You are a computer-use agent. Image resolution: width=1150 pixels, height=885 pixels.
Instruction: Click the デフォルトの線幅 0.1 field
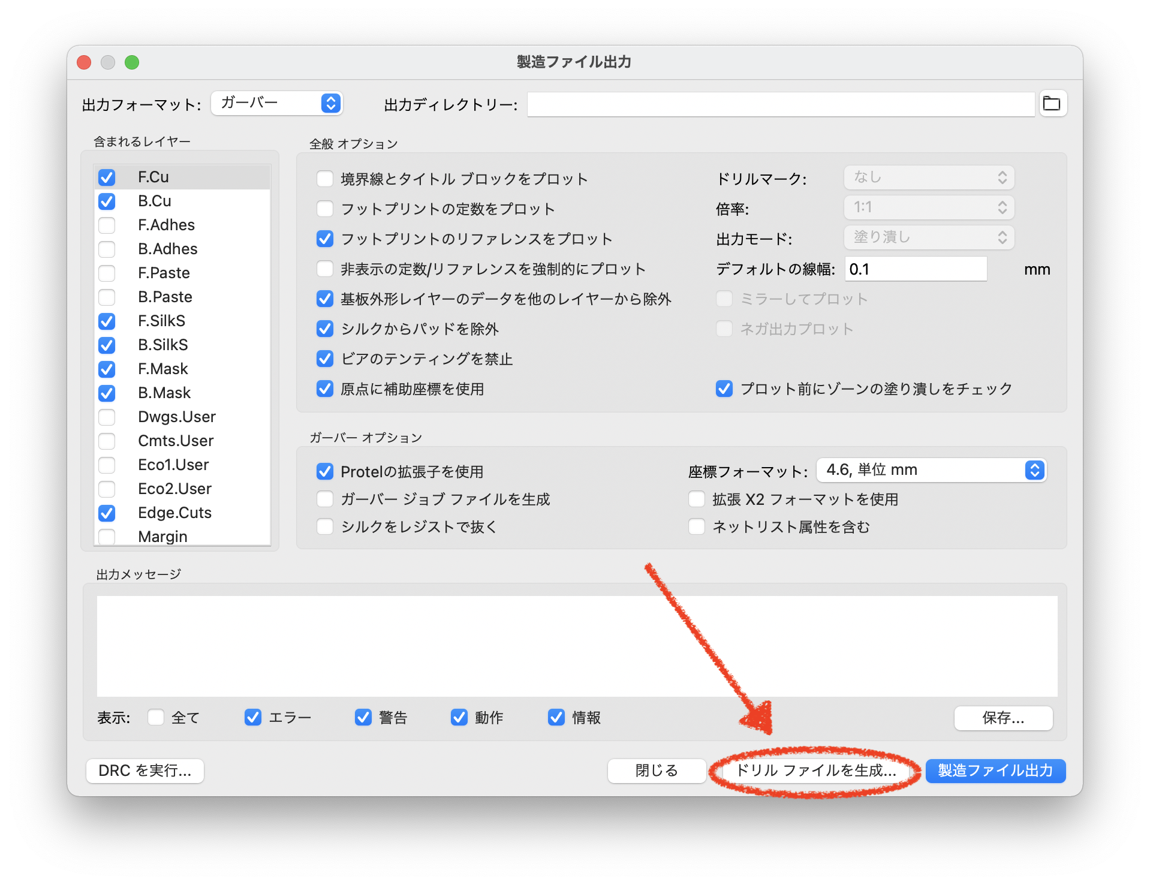[x=916, y=269]
